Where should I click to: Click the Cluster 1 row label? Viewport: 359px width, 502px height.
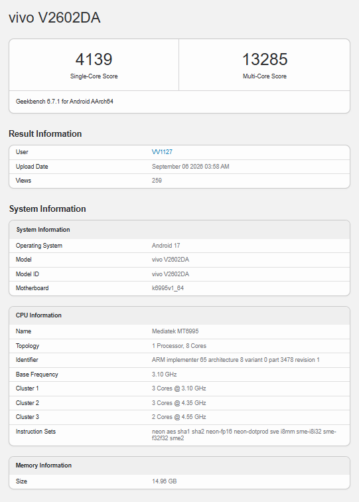[27, 388]
